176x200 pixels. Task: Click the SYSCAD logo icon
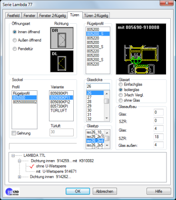pos(12,191)
